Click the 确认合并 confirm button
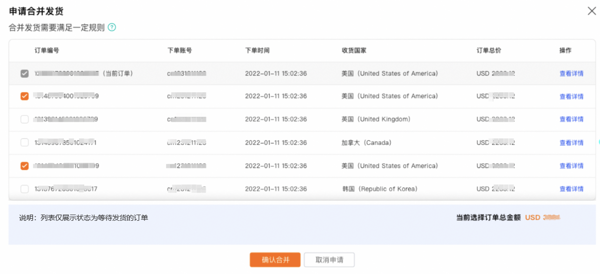Screen dimensions: 600x274 point(275,260)
